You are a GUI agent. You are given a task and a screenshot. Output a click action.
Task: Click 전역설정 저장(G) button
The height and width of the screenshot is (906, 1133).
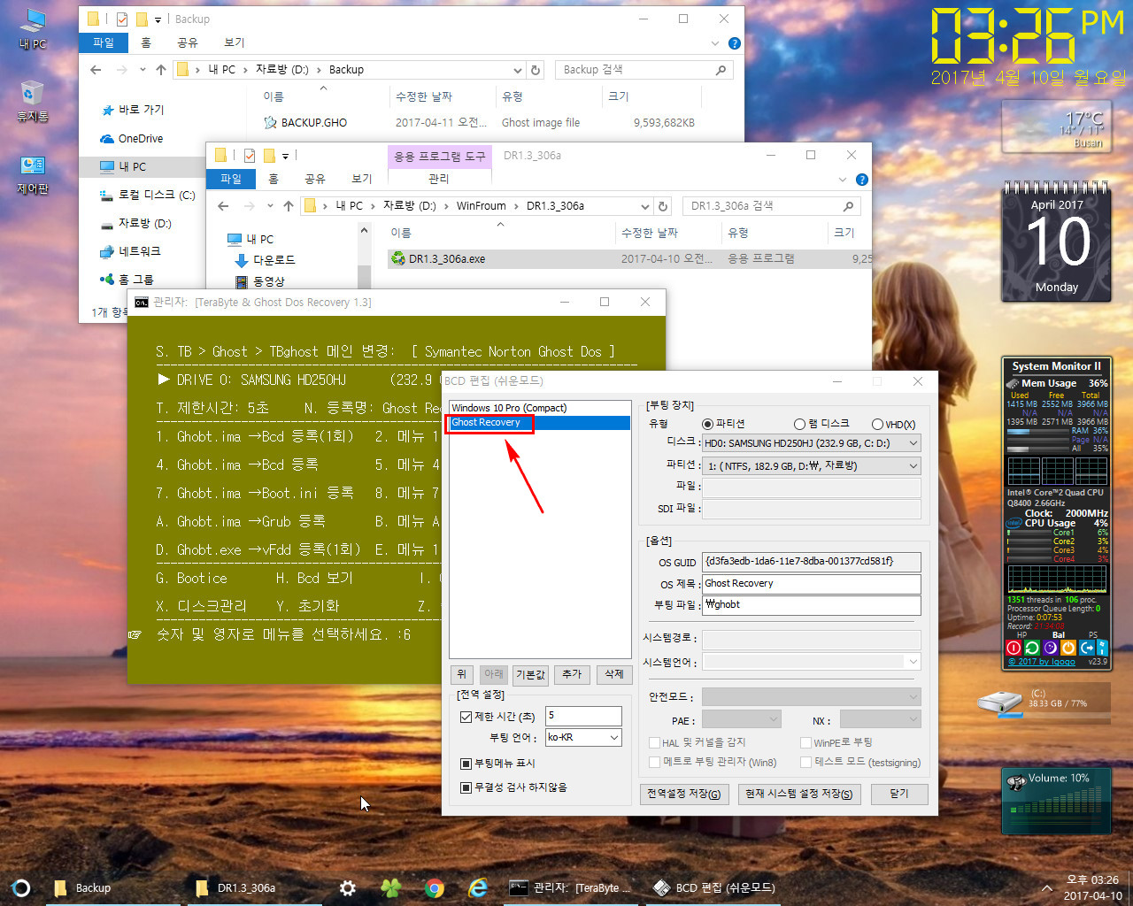coord(683,794)
